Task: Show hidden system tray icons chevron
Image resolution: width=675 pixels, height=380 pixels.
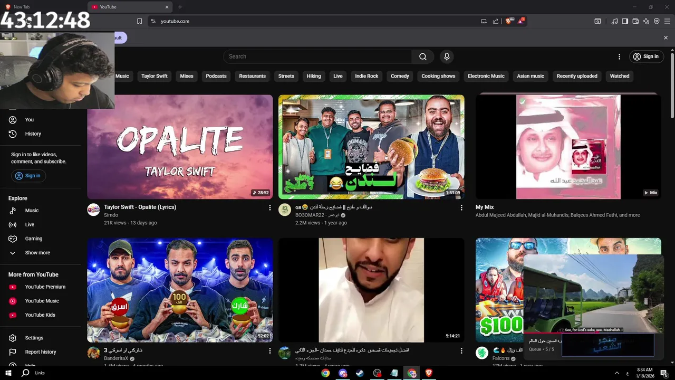Action: point(617,373)
